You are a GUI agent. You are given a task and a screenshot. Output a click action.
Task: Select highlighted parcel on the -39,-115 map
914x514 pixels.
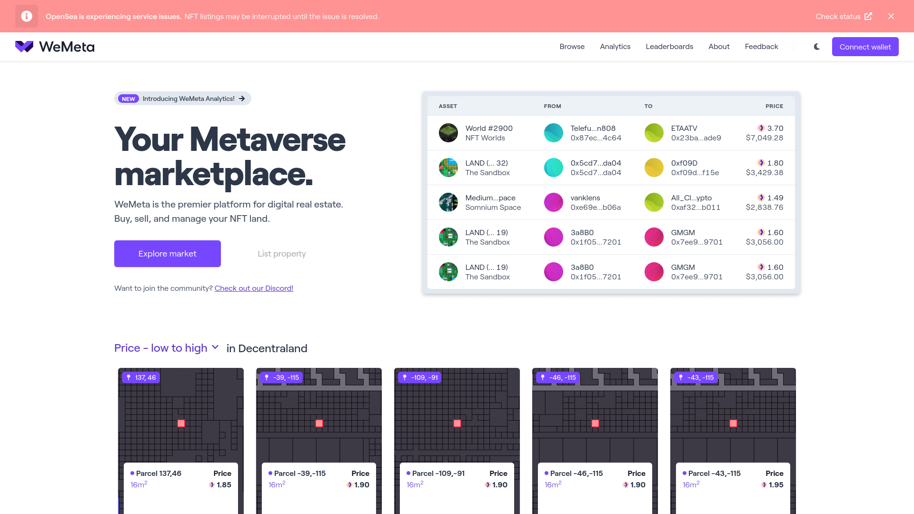click(319, 423)
